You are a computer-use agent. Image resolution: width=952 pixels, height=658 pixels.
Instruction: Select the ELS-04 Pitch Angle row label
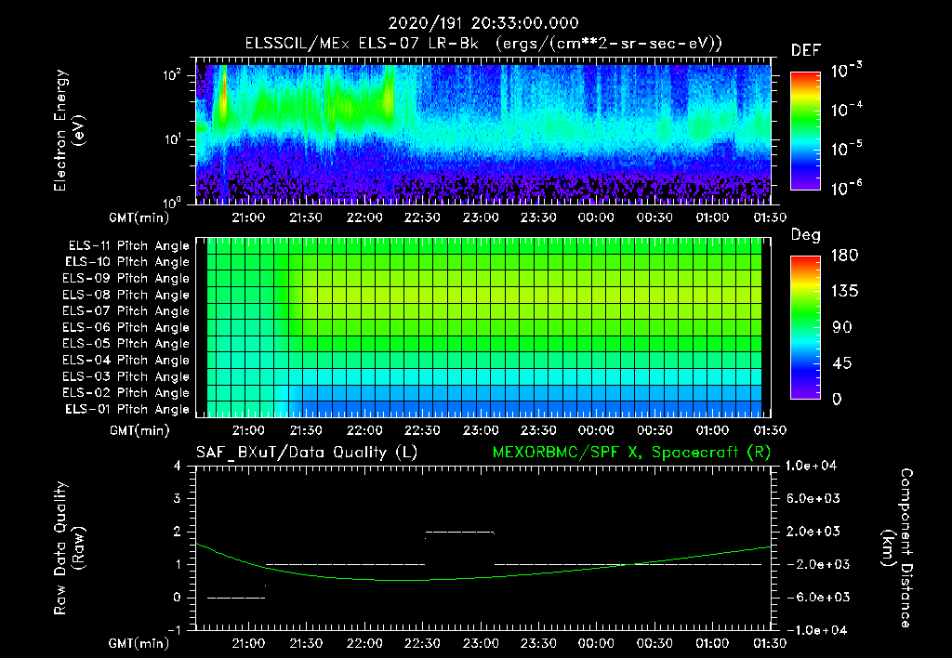pos(126,360)
